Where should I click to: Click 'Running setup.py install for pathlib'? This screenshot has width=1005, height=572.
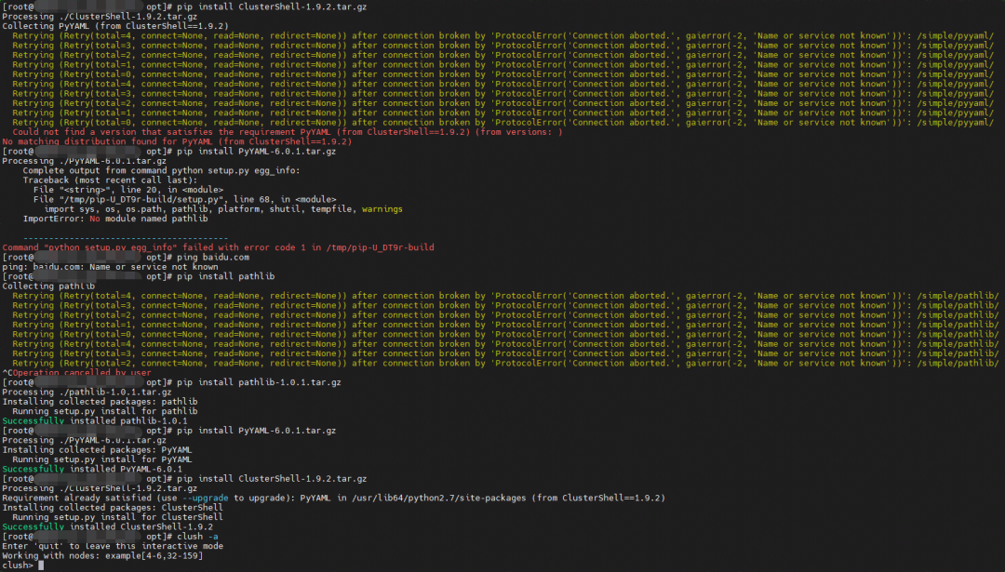point(105,410)
